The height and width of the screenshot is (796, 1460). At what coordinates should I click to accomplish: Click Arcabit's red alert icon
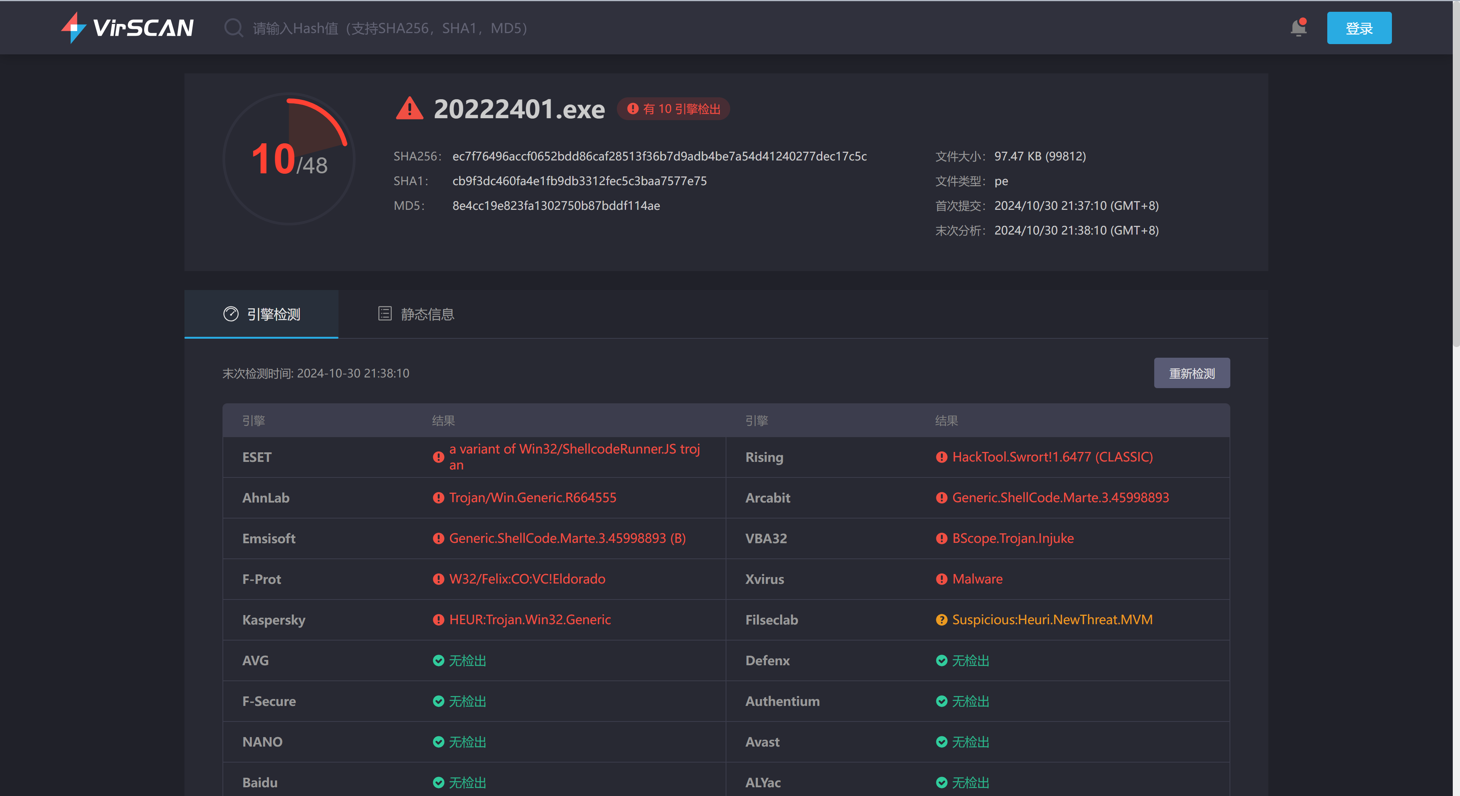point(941,498)
